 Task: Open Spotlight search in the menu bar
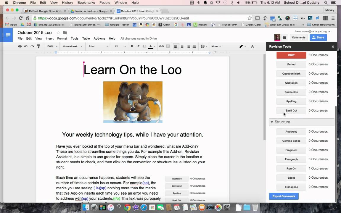coord(326,3)
